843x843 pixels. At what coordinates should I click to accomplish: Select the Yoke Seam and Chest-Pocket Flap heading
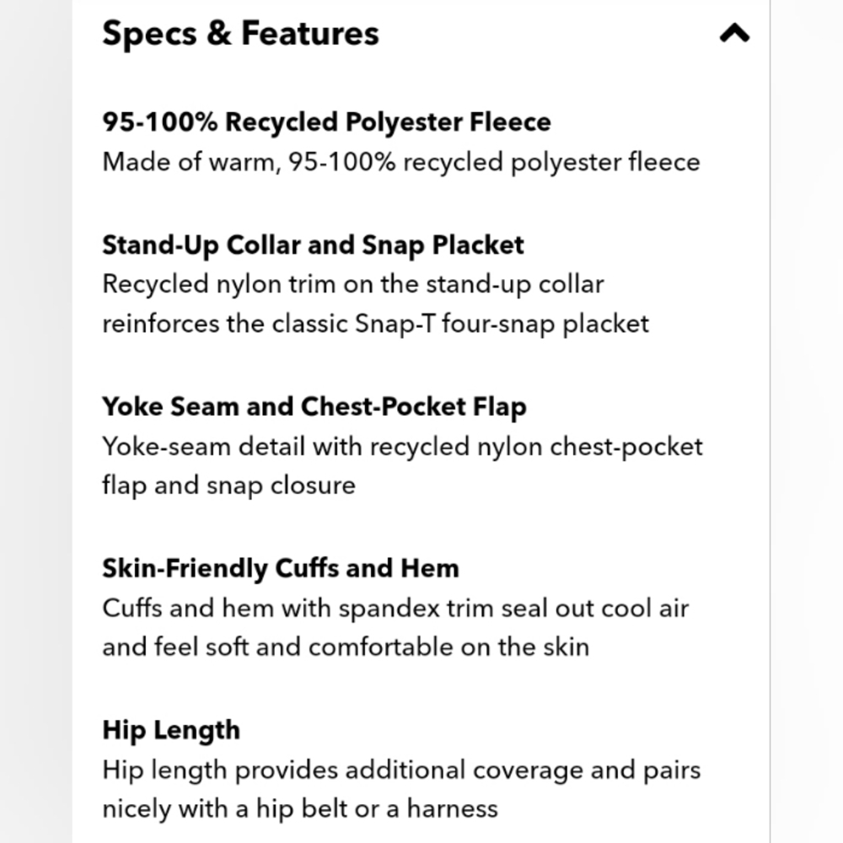click(x=314, y=407)
